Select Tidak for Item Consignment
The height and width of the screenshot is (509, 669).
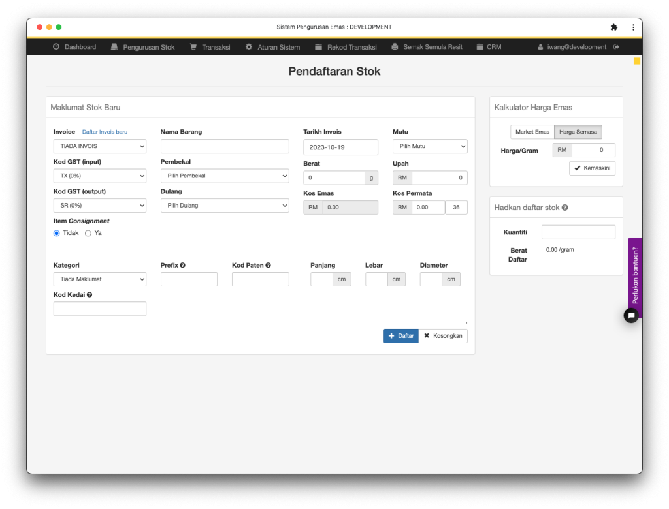click(x=57, y=233)
